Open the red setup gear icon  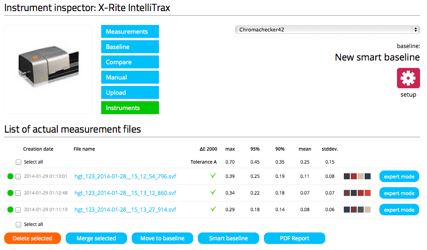[x=408, y=78]
